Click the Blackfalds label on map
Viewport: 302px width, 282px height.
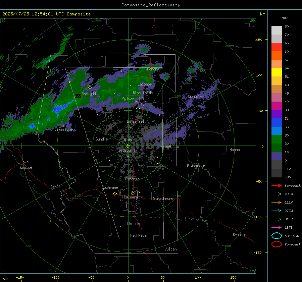143,93
